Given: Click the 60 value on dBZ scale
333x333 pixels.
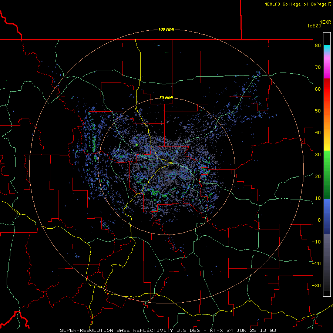Looking at the screenshot, I should [318, 89].
